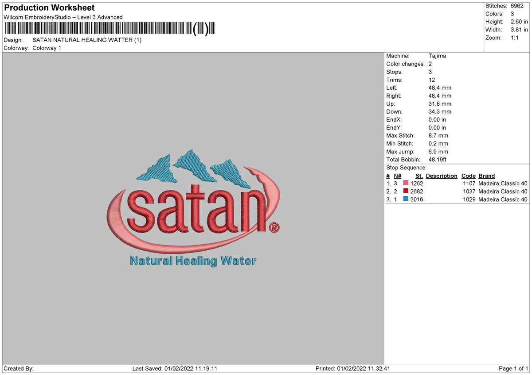Click the 'Created By:' footer label

[x=19, y=369]
